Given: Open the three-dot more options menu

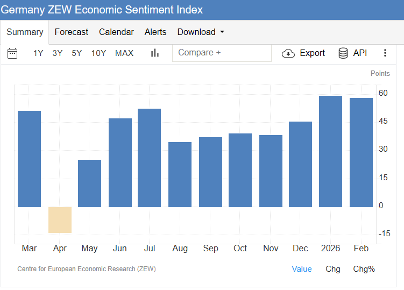Looking at the screenshot, I should pos(385,53).
